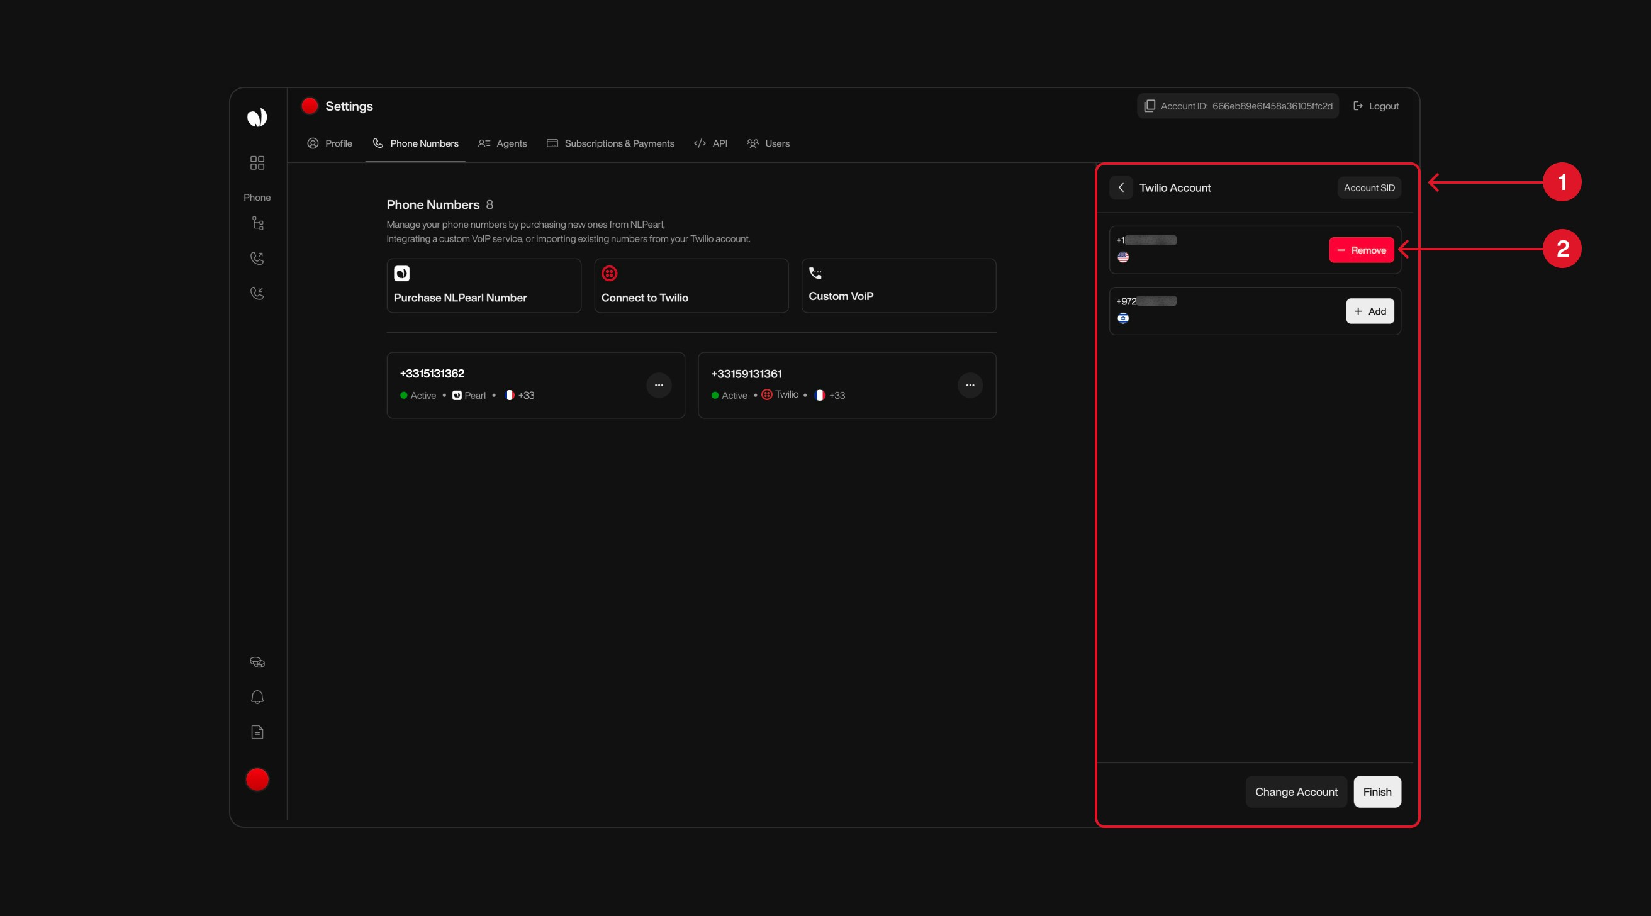Click the NLPearl logo at top of sidebar
1651x916 pixels.
(x=257, y=117)
